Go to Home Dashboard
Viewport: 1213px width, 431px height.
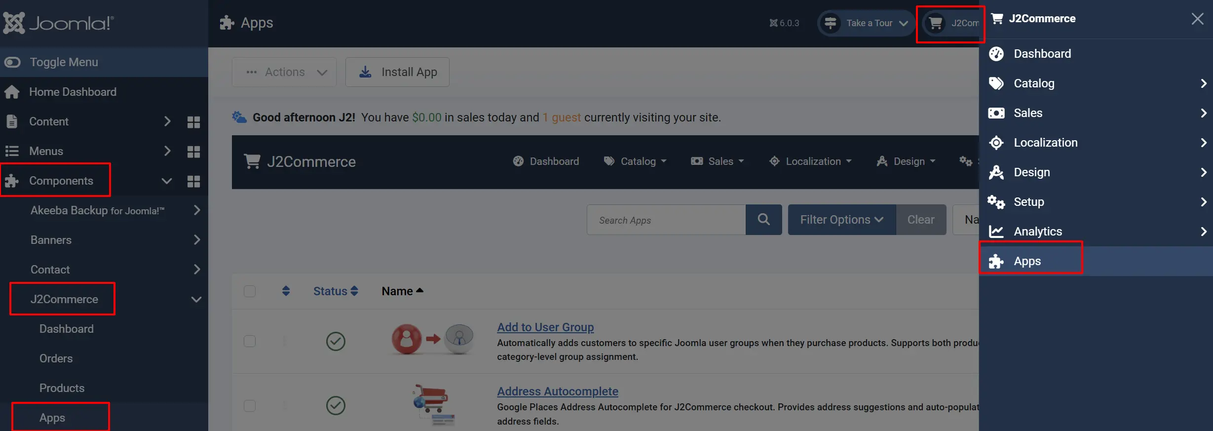pos(73,92)
